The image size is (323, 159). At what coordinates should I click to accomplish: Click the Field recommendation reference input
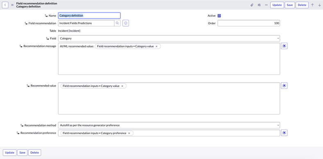[x=86, y=23]
